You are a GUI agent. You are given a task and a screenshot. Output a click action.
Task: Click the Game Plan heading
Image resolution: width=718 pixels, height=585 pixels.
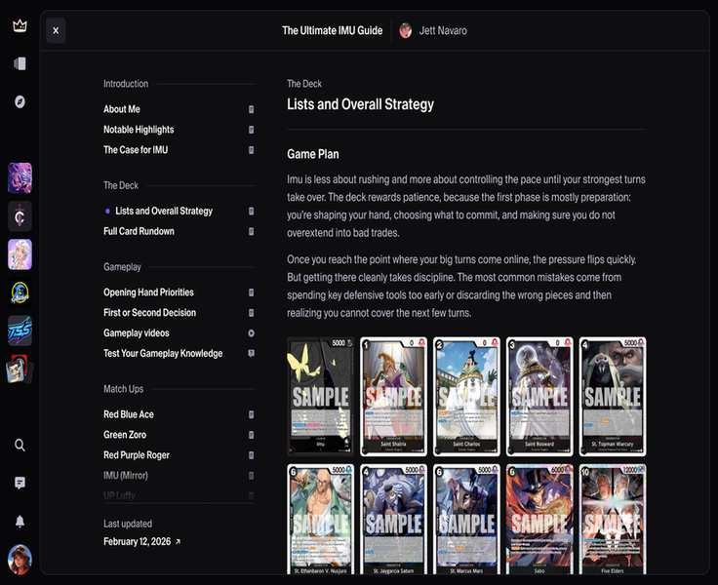pyautogui.click(x=313, y=154)
